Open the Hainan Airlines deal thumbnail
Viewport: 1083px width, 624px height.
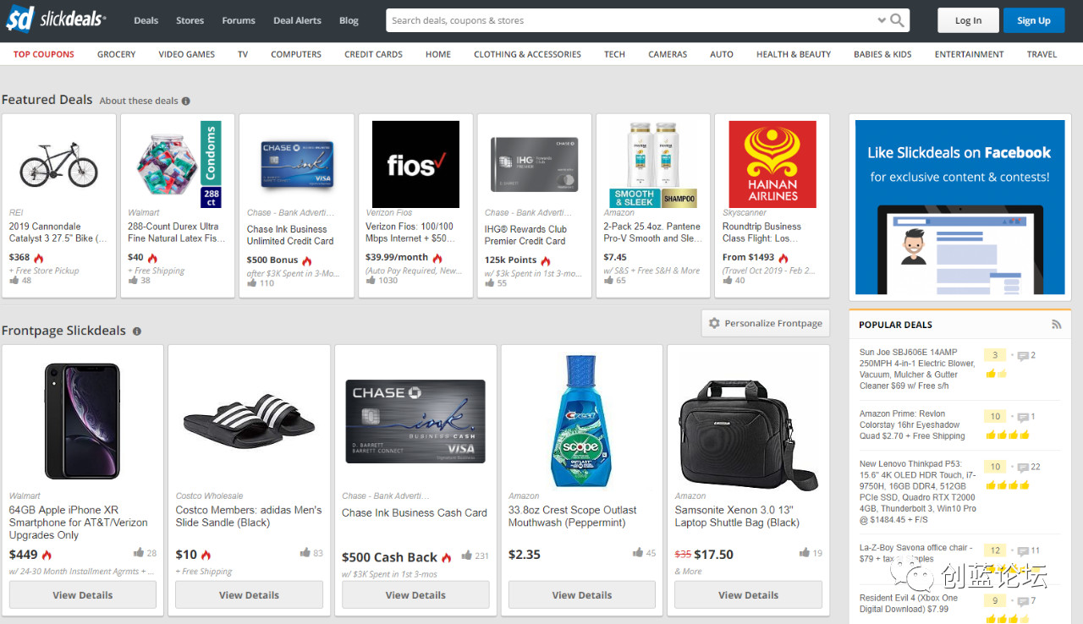(x=772, y=164)
